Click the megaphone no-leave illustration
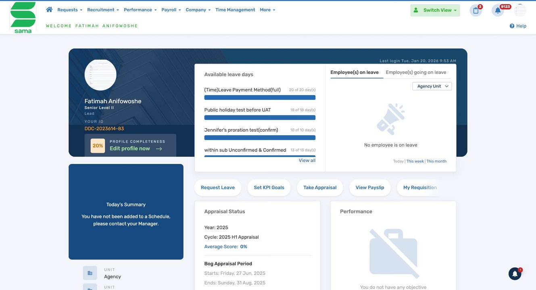Image resolution: width=536 pixels, height=290 pixels. 391,119
